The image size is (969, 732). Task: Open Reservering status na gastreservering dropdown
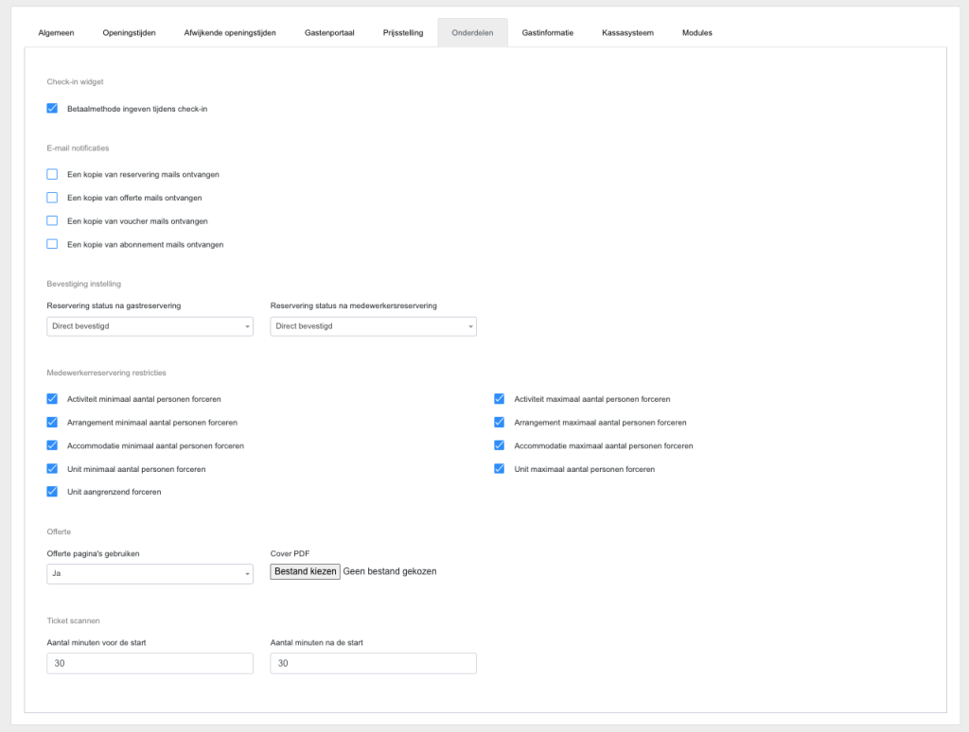click(150, 326)
